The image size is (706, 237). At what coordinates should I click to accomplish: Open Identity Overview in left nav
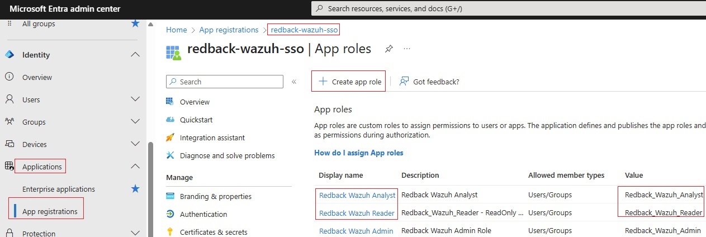37,77
